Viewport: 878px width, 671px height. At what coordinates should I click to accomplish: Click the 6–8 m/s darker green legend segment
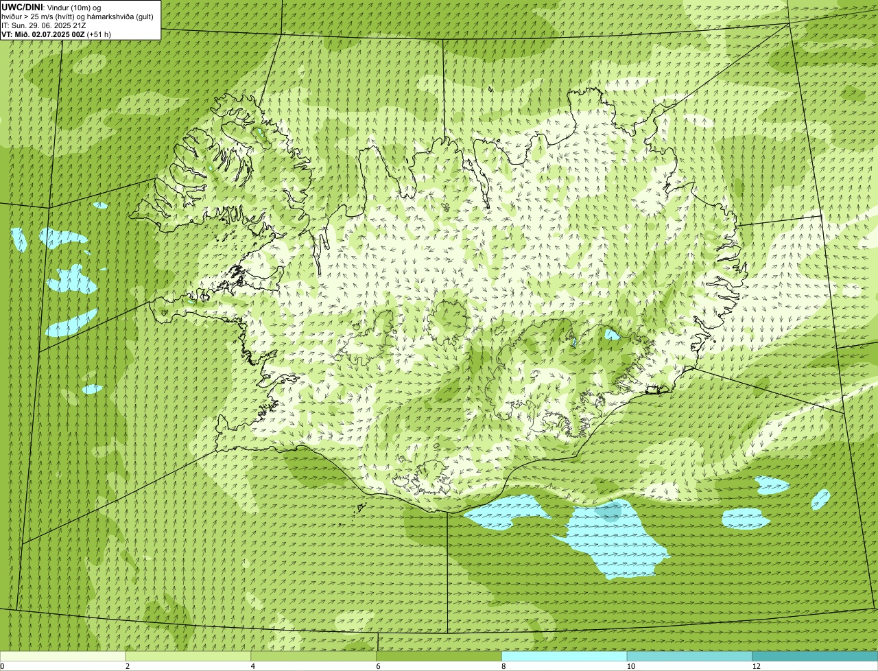[439, 656]
